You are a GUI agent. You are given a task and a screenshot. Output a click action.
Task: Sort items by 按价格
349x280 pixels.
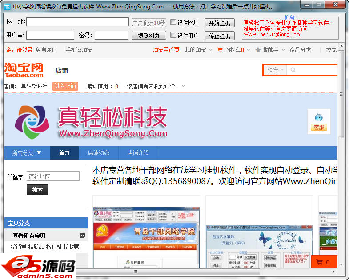(54, 247)
